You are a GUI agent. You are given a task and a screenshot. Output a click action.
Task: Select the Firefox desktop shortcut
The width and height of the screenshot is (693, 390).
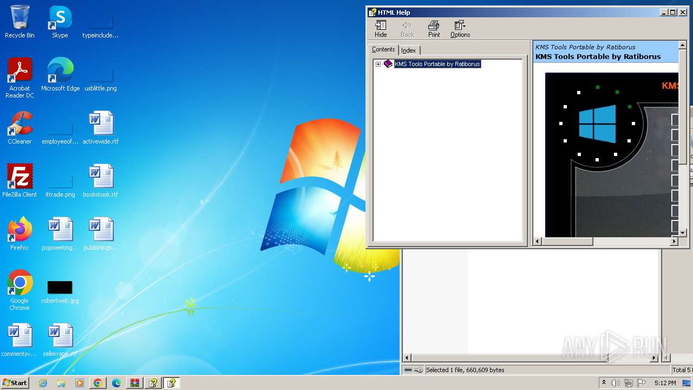19,234
